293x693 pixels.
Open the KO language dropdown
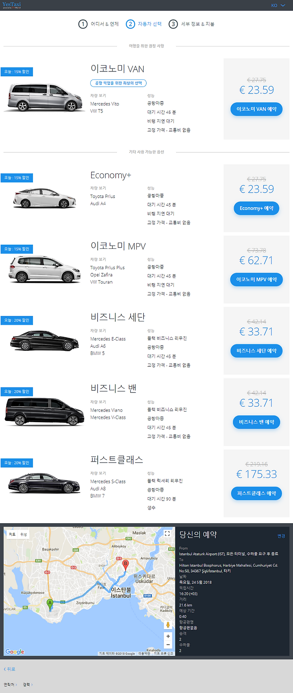[x=278, y=5]
